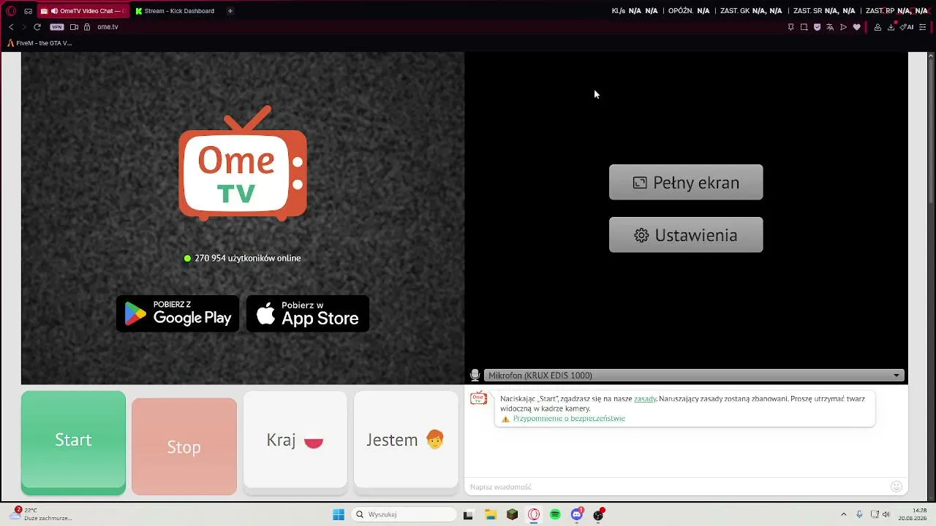
Task: Click the Stop button
Action: point(184,446)
